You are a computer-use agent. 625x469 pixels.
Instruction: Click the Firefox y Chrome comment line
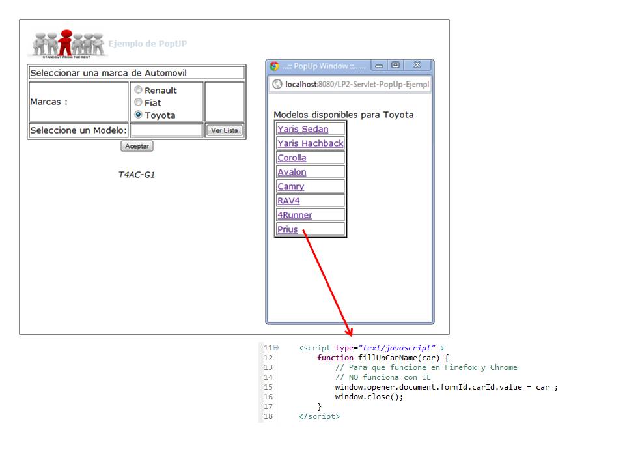(x=426, y=367)
